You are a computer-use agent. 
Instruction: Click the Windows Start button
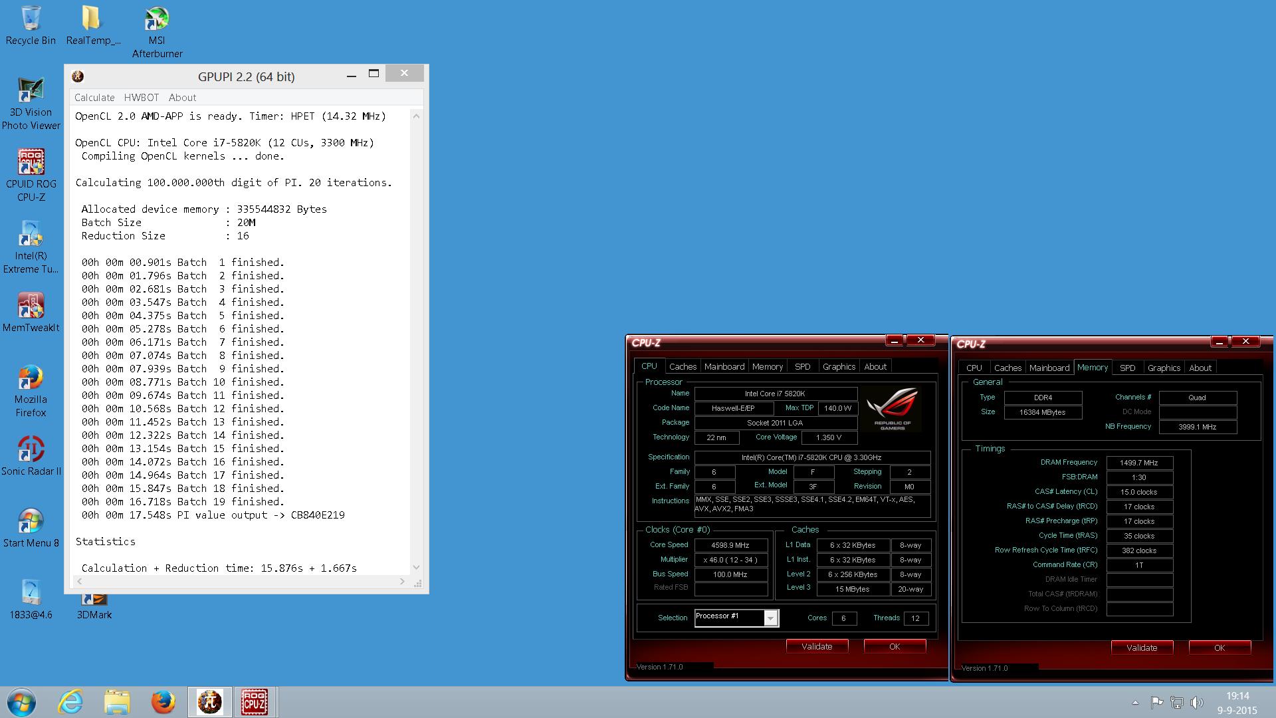(x=21, y=702)
